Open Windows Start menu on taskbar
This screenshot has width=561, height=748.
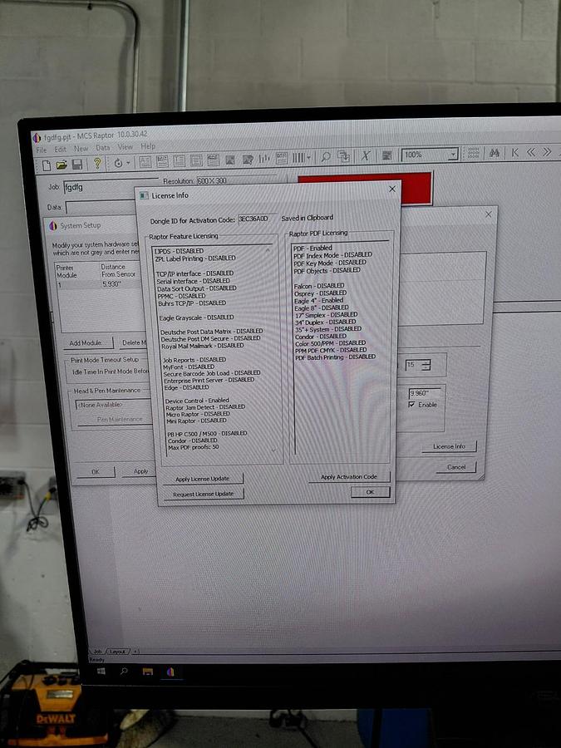[101, 672]
